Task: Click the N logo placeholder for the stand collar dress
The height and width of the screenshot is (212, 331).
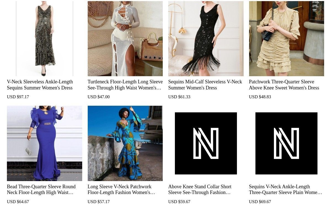Action: click(206, 143)
